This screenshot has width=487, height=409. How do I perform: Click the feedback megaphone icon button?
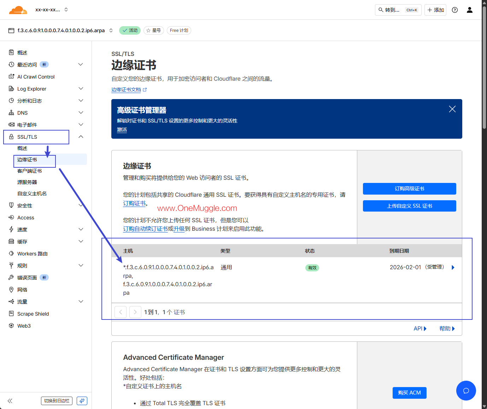pyautogui.click(x=82, y=401)
